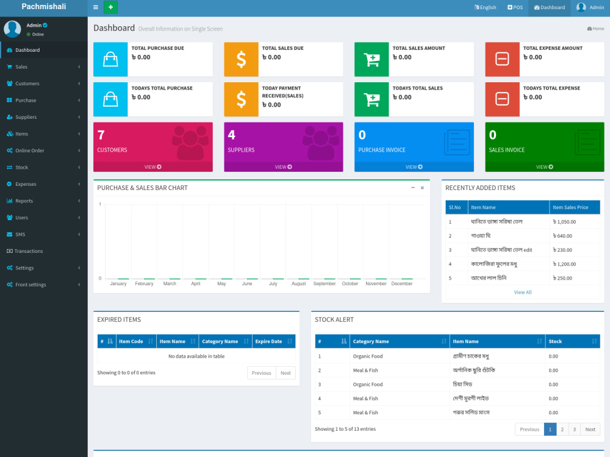Open Front settings in the sidebar
Screen dimensions: 610x457
43,285
